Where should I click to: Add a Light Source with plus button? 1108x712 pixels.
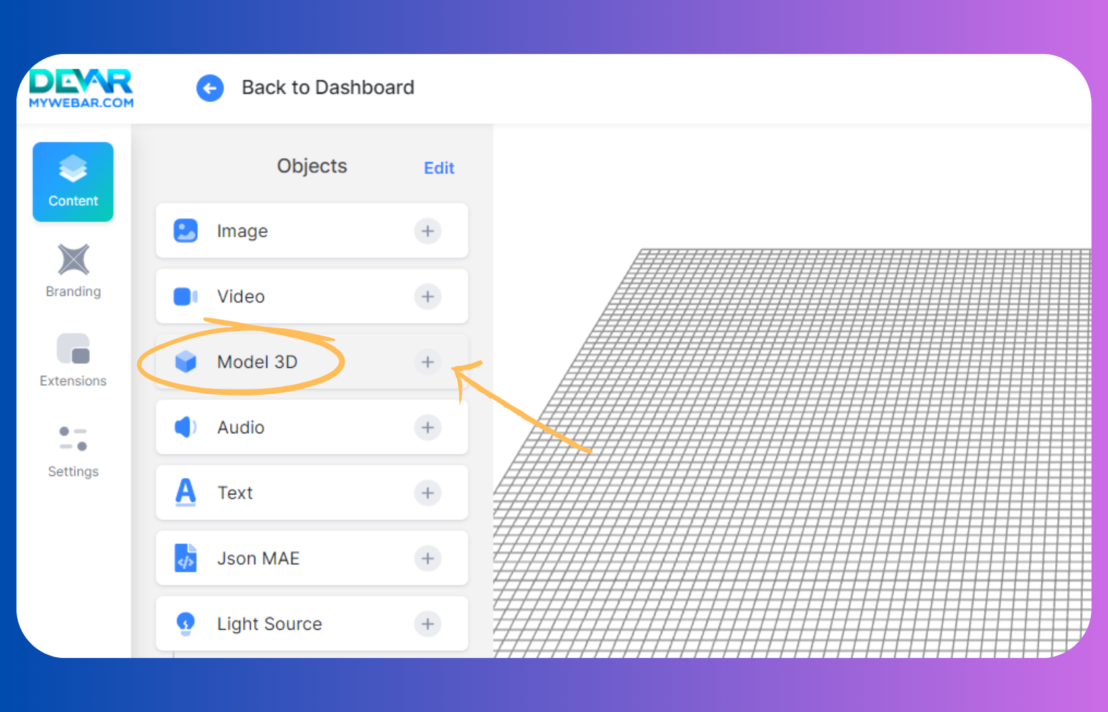pyautogui.click(x=428, y=624)
